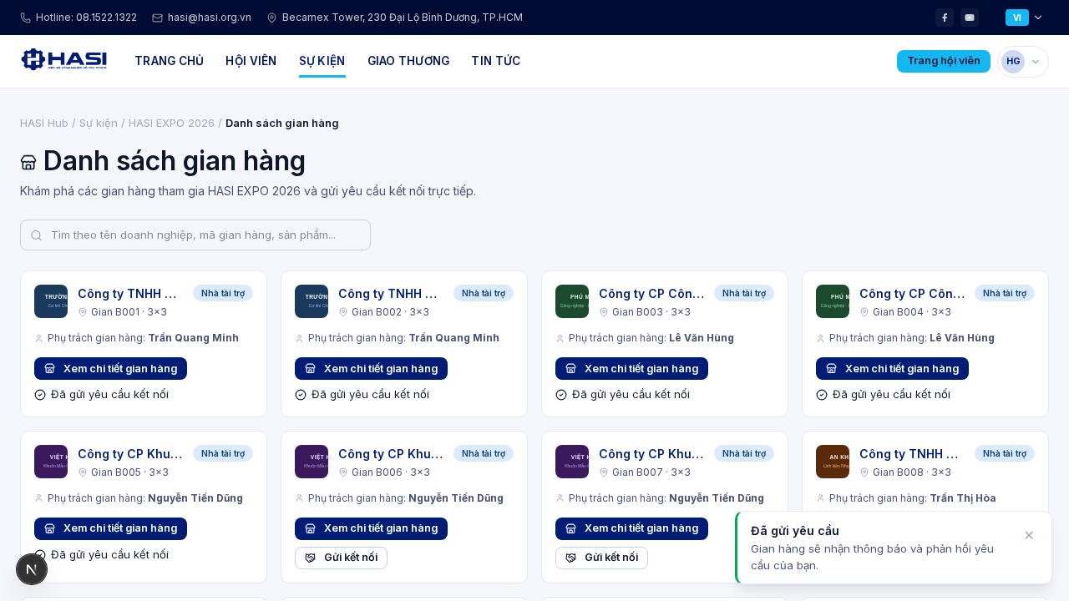1069x601 pixels.
Task: View booth details for Gian B006
Action: point(371,528)
